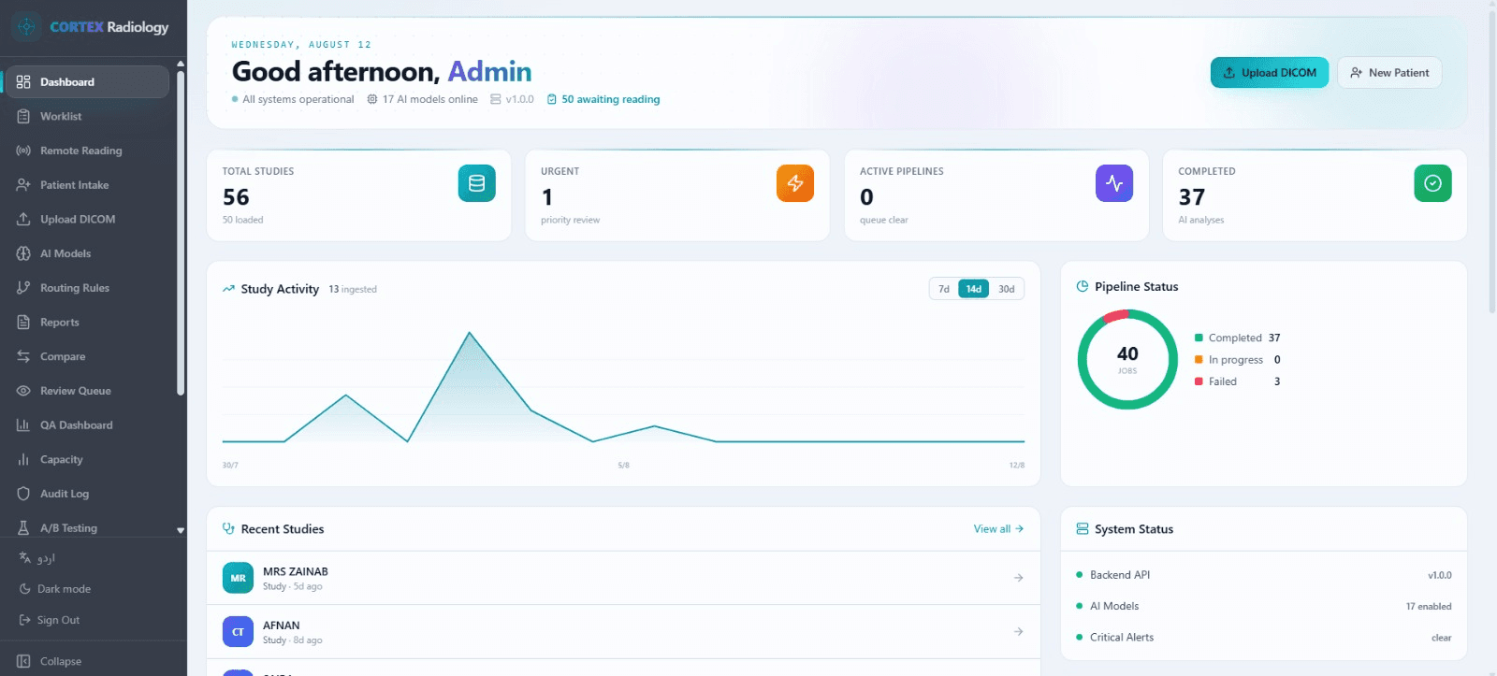
Task: Click the Completed checkmark icon
Action: [1432, 183]
